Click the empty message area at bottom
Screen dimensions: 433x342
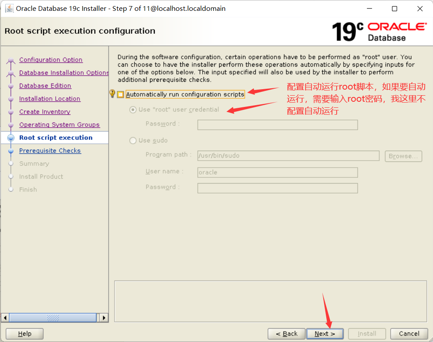tap(271, 301)
